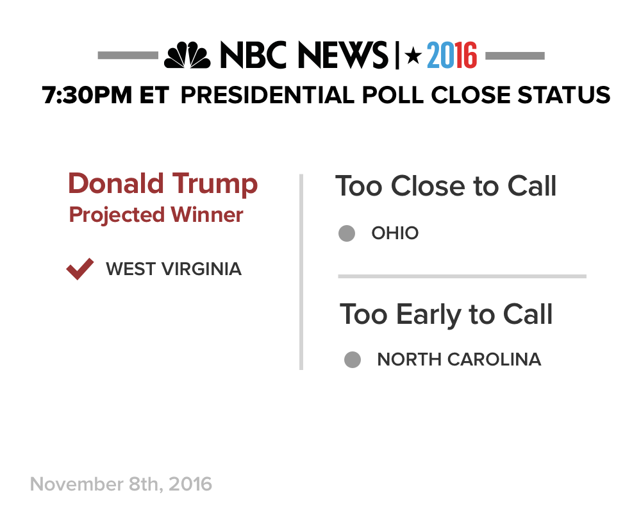The width and height of the screenshot is (641, 513).
Task: Select the NORTH CAROLINA label
Action: tap(459, 360)
